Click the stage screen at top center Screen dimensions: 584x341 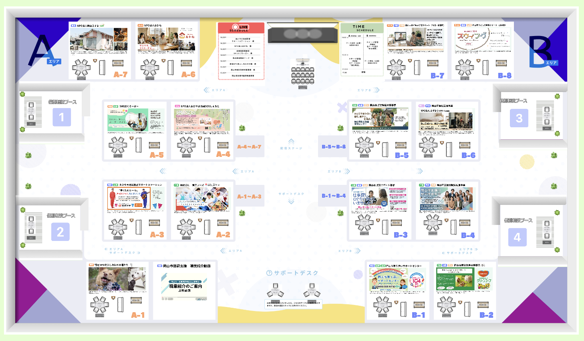tap(302, 34)
